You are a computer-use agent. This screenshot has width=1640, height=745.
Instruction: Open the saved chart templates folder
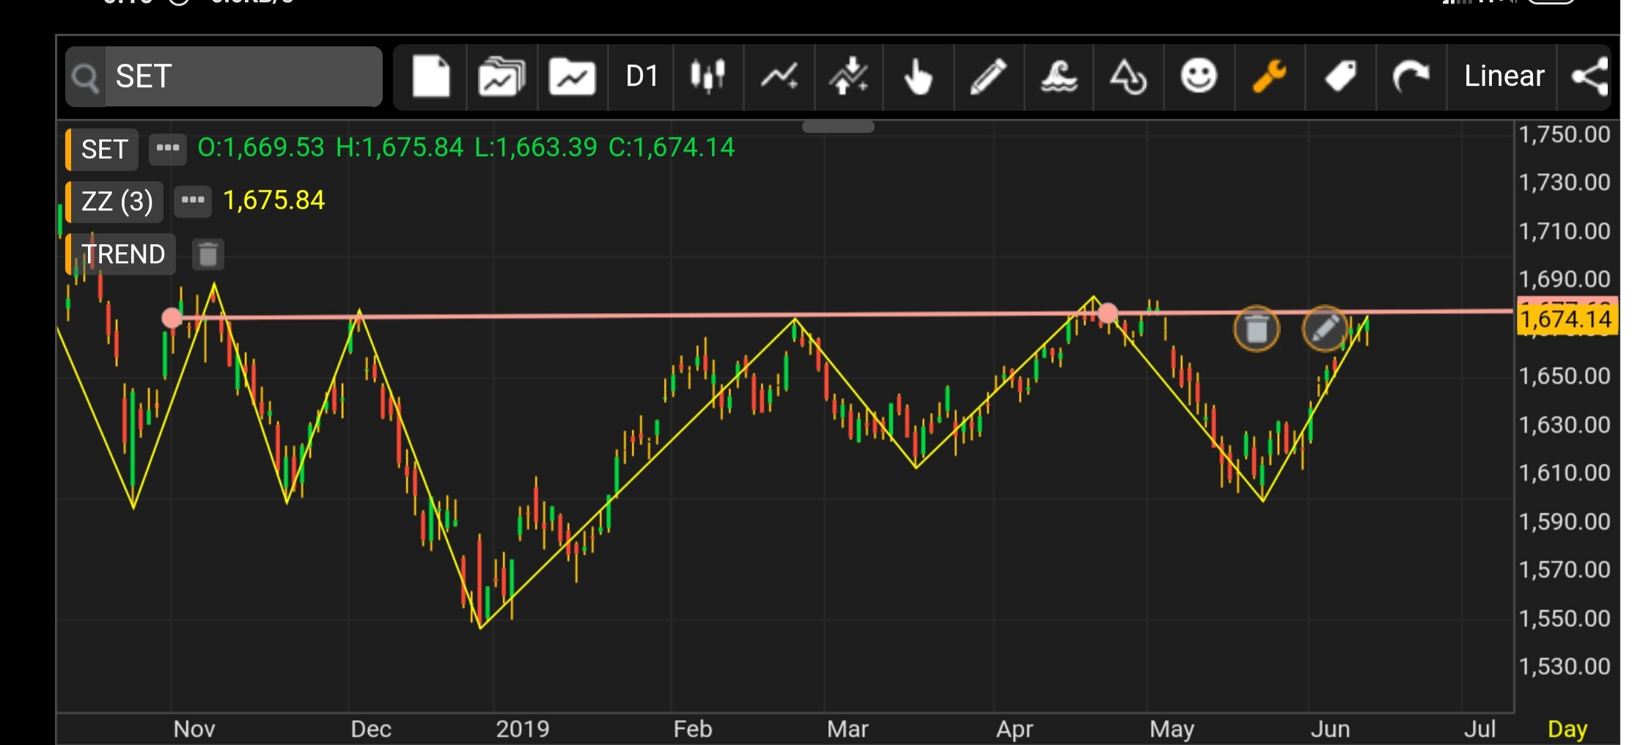point(501,76)
